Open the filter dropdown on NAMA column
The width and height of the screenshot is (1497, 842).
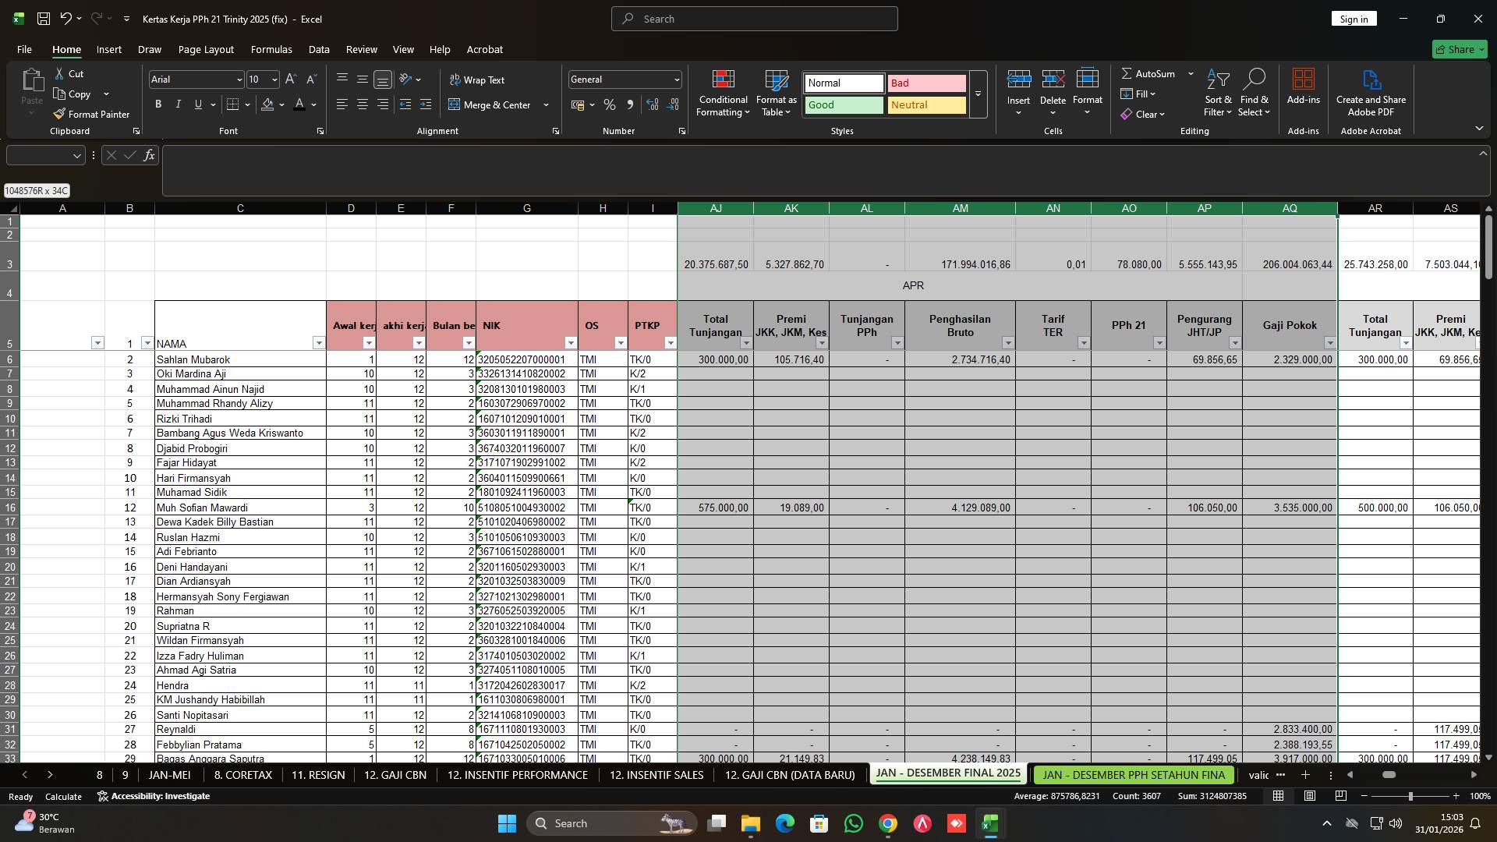coord(319,342)
